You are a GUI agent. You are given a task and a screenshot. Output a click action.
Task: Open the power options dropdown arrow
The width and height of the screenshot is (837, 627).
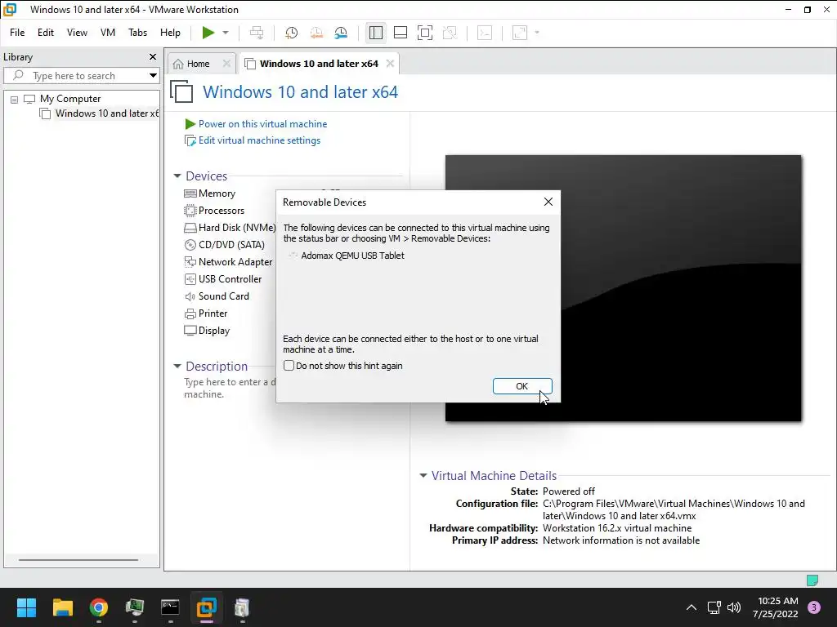point(226,33)
